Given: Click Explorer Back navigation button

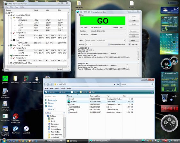Looking at the screenshot, I should tap(46, 84).
